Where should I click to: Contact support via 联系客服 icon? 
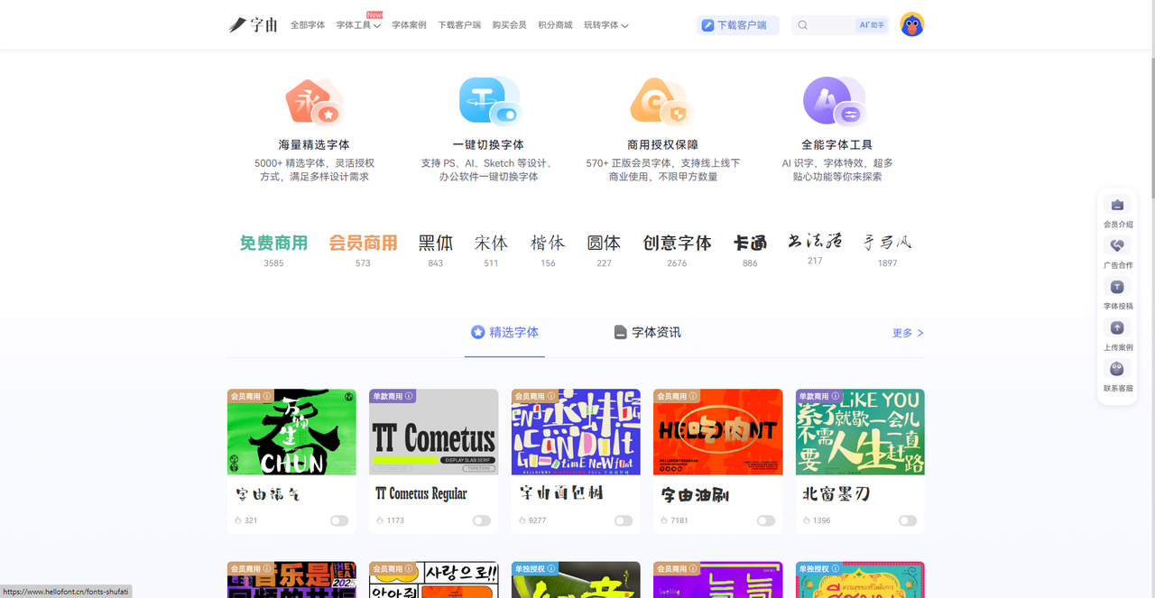[1117, 369]
